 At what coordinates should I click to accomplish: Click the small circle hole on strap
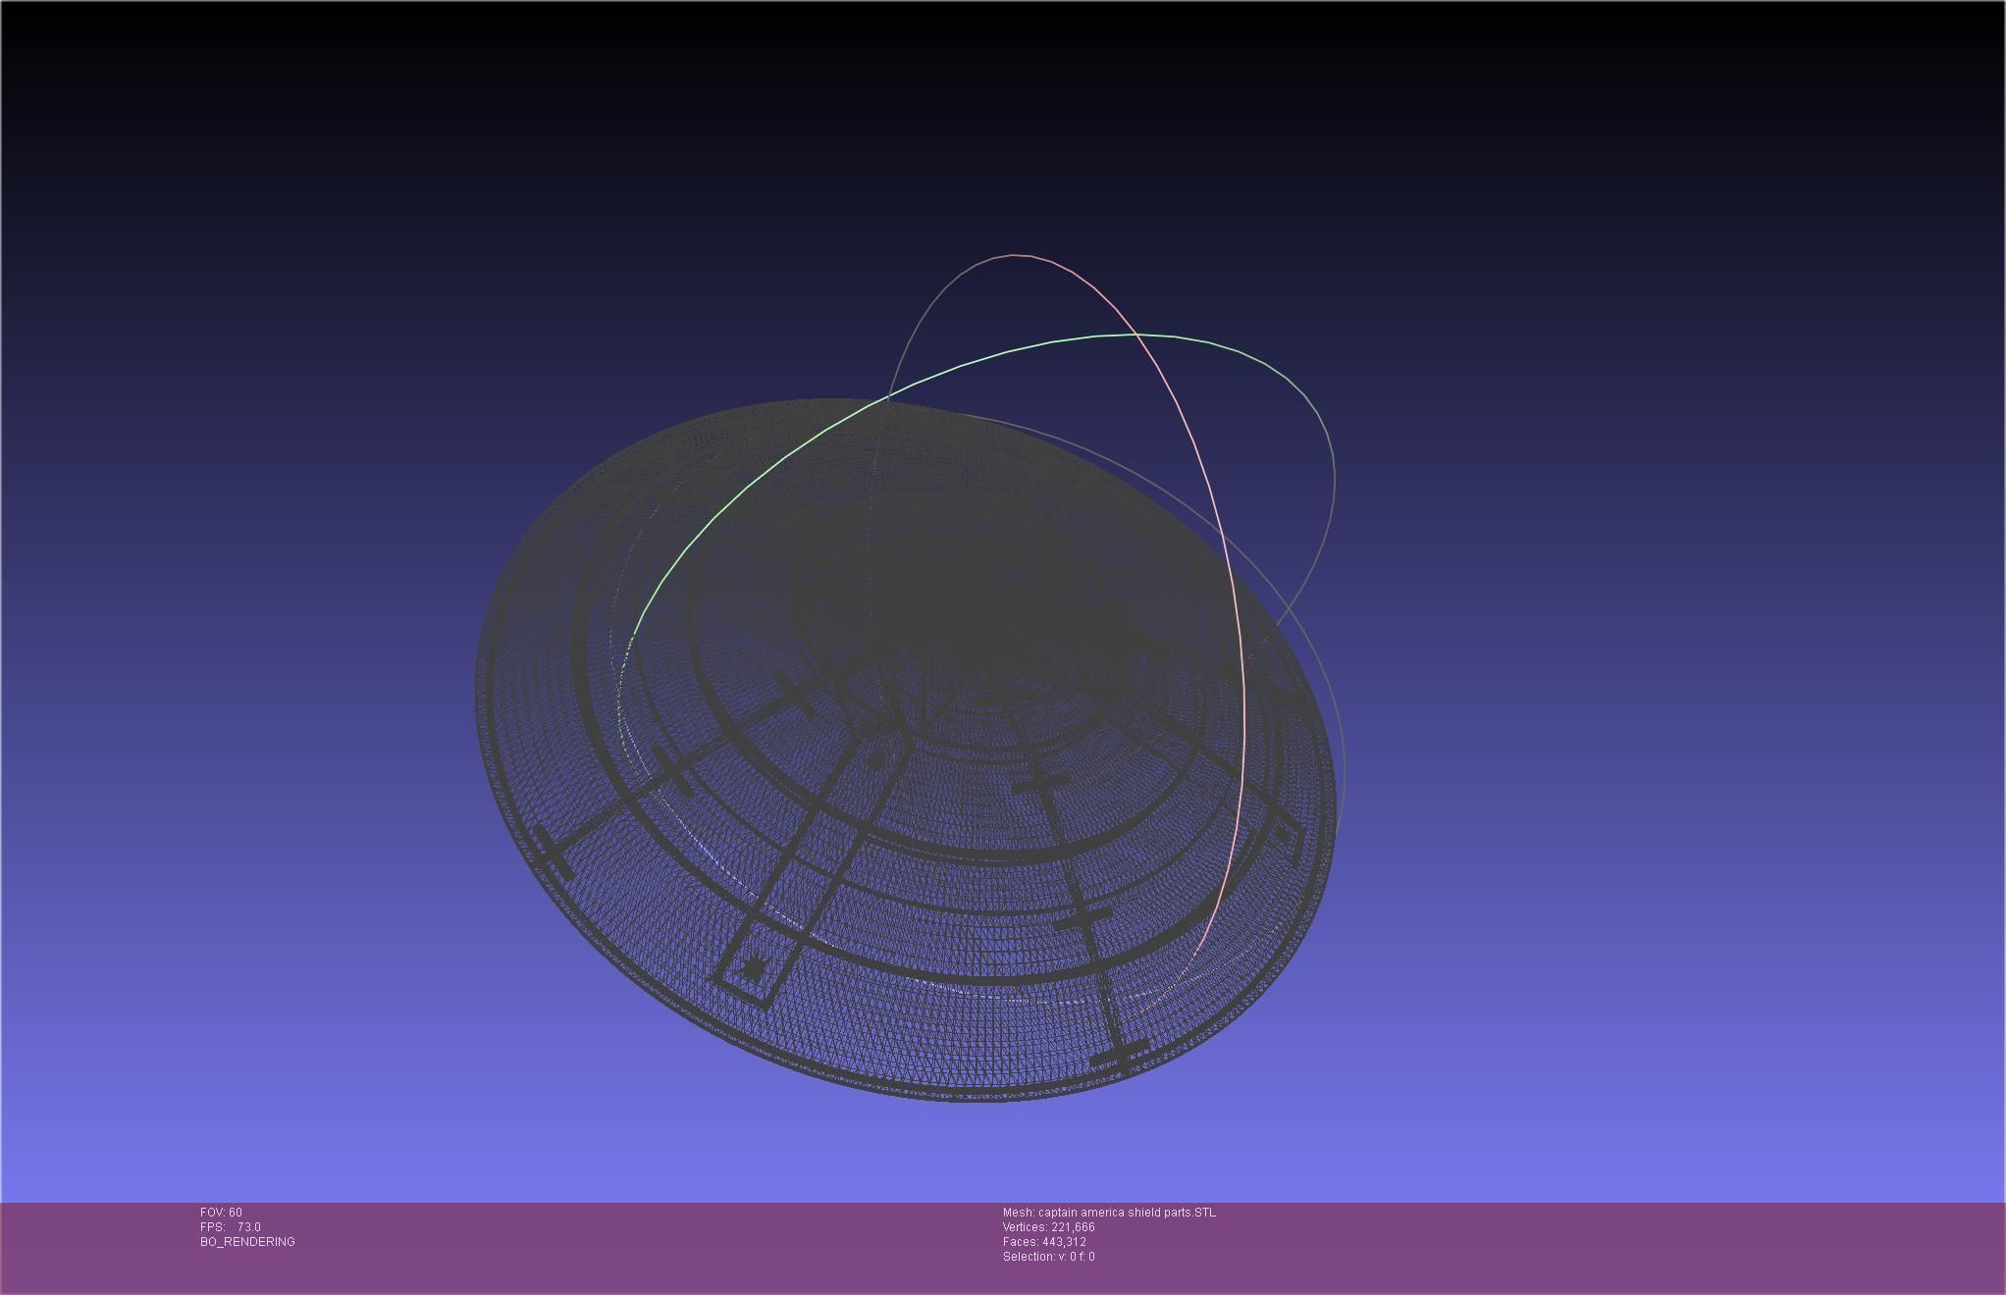click(x=875, y=760)
